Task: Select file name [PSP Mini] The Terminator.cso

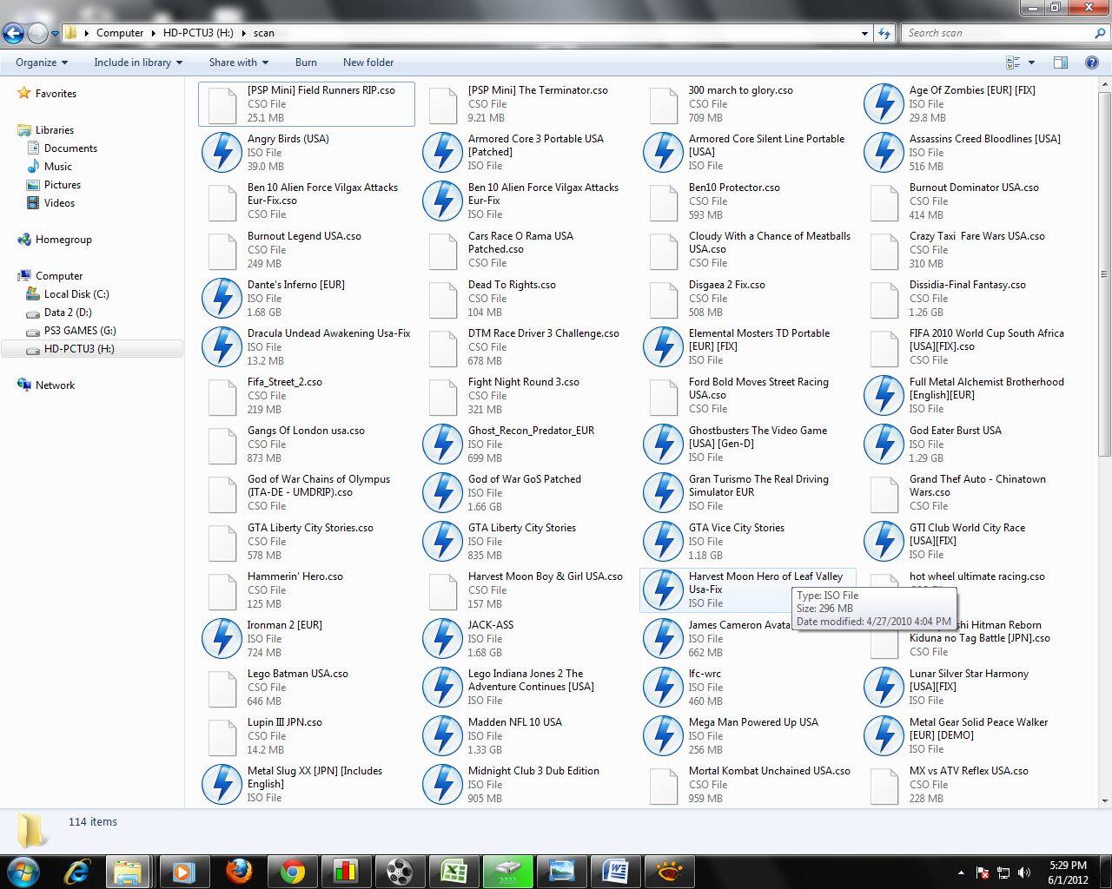Action: click(x=538, y=90)
